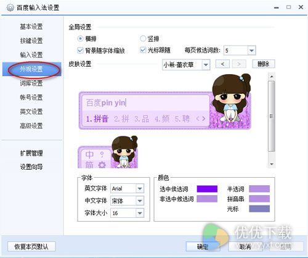Open 基本设置 tab
Image resolution: width=308 pixels, height=258 pixels.
click(31, 27)
